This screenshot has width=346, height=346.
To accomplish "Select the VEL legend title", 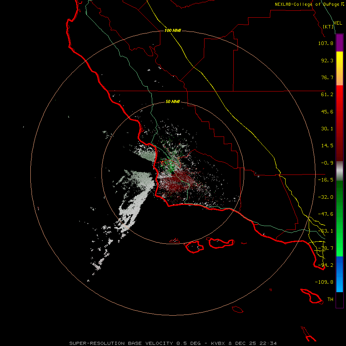I will [338, 23].
